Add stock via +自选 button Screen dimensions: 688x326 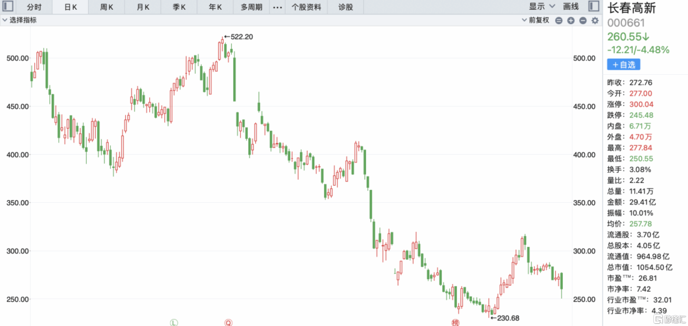(x=623, y=65)
